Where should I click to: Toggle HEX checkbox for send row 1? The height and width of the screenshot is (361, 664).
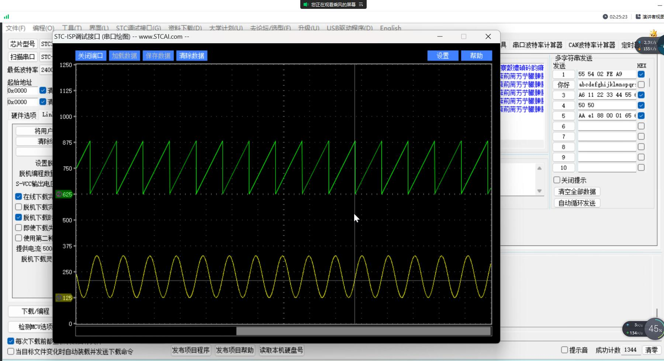coord(641,74)
